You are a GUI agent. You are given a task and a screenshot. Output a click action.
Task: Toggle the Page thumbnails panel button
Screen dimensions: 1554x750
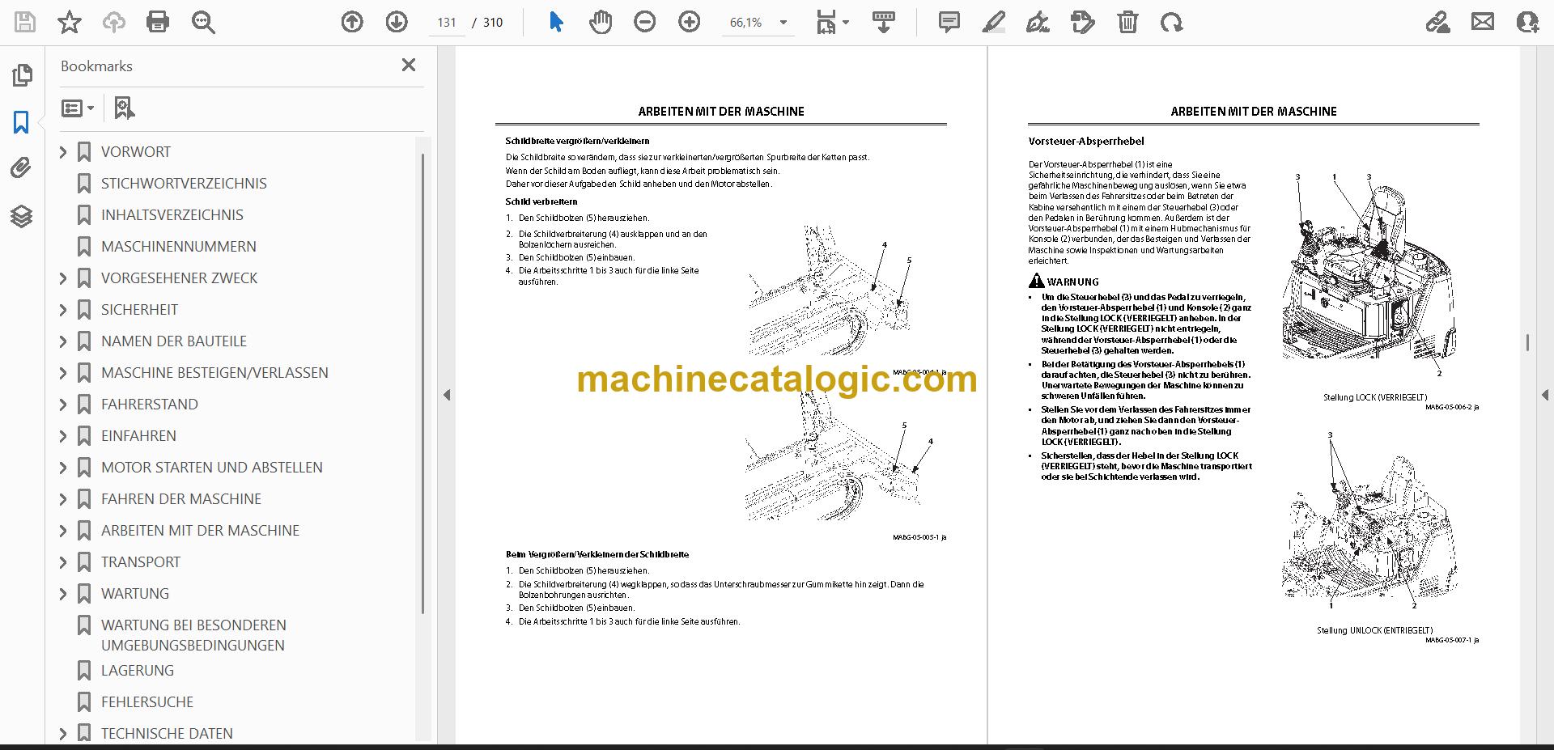click(x=22, y=75)
